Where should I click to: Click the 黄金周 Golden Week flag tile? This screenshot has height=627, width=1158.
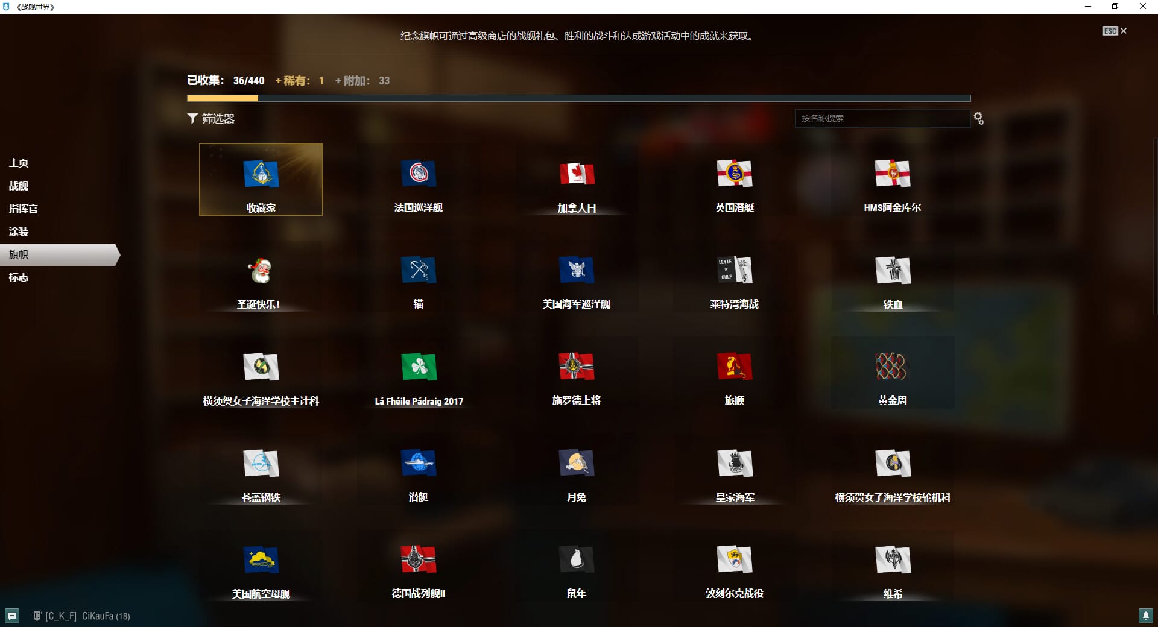tap(892, 373)
